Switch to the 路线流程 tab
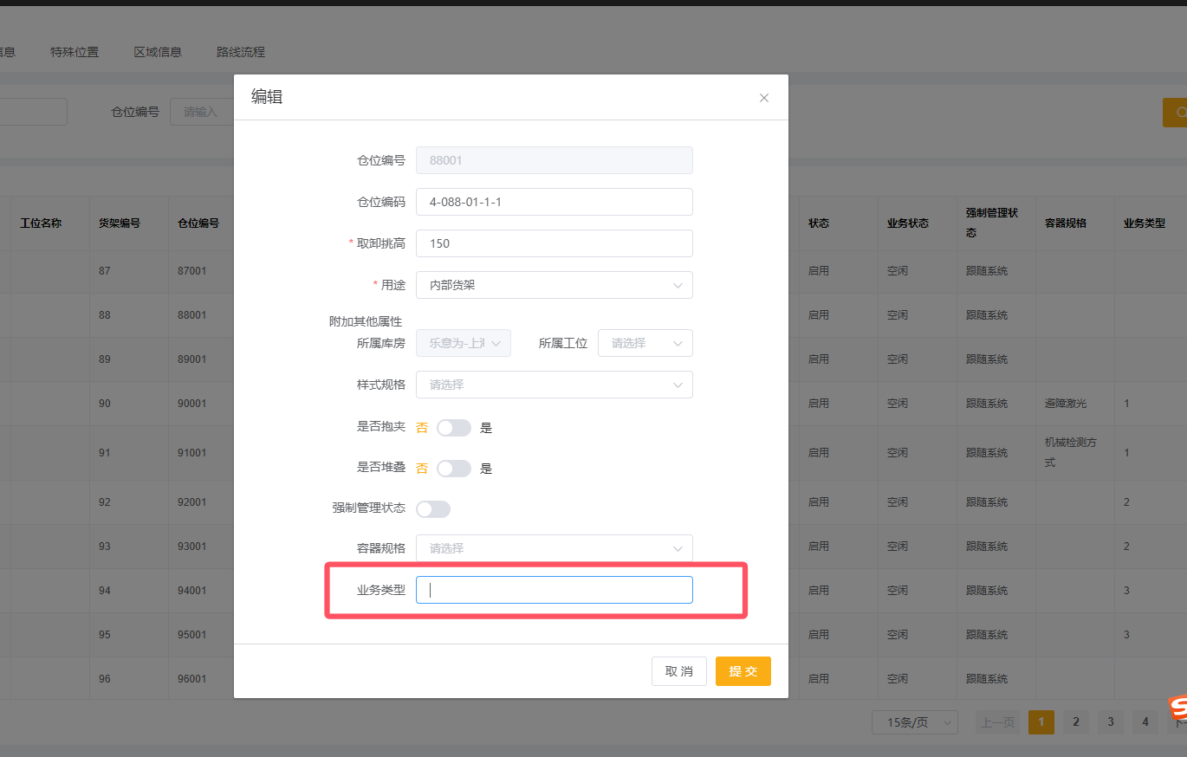 pos(241,52)
